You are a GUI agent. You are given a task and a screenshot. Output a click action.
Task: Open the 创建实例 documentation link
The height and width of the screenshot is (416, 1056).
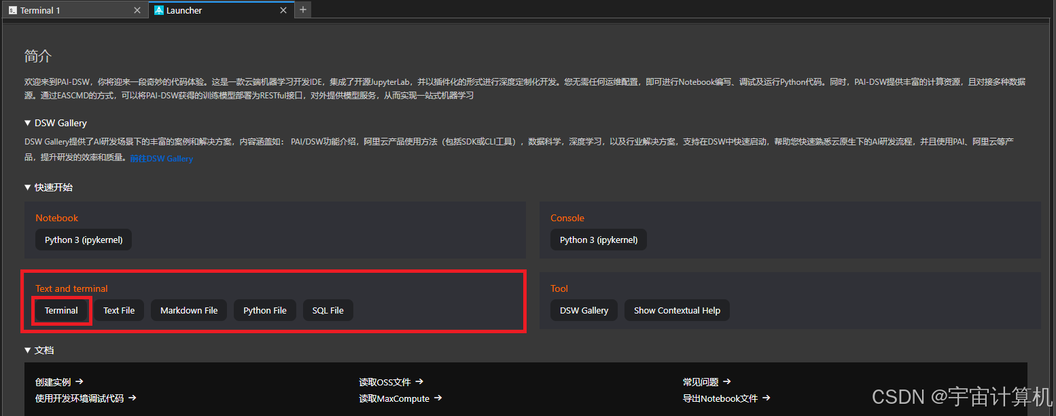pyautogui.click(x=54, y=381)
